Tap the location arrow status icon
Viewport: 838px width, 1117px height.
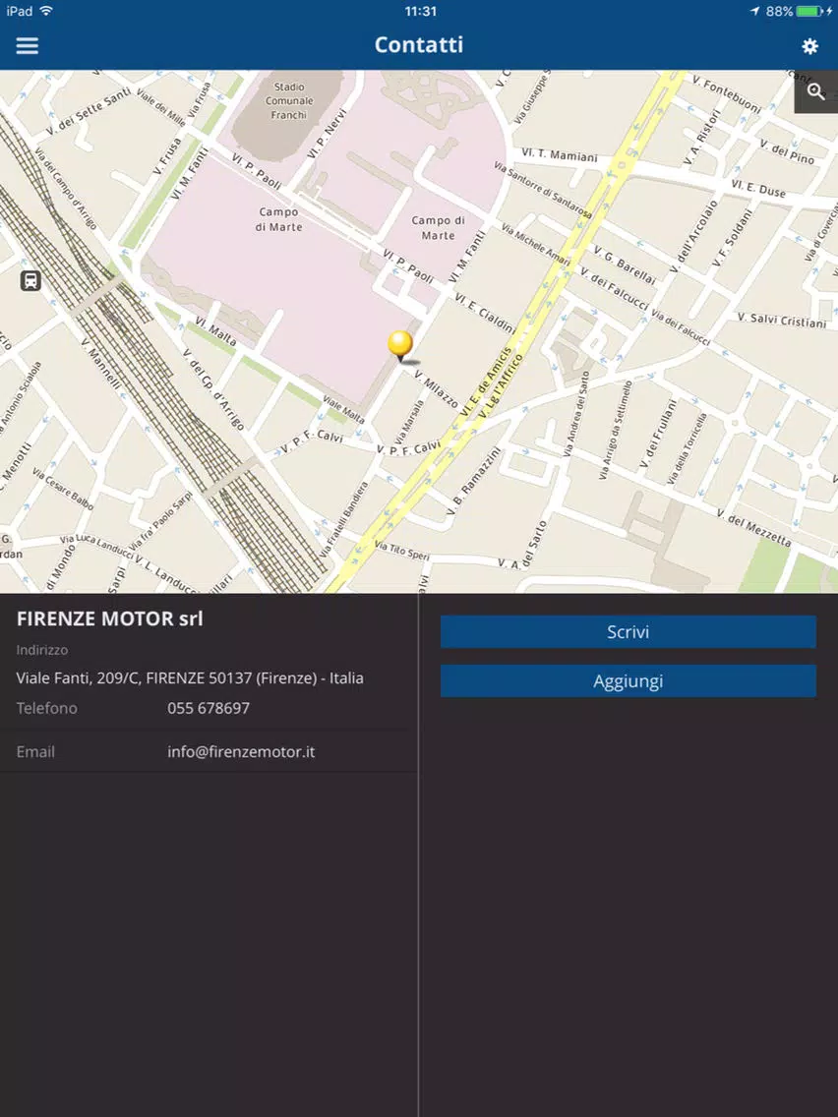(754, 12)
